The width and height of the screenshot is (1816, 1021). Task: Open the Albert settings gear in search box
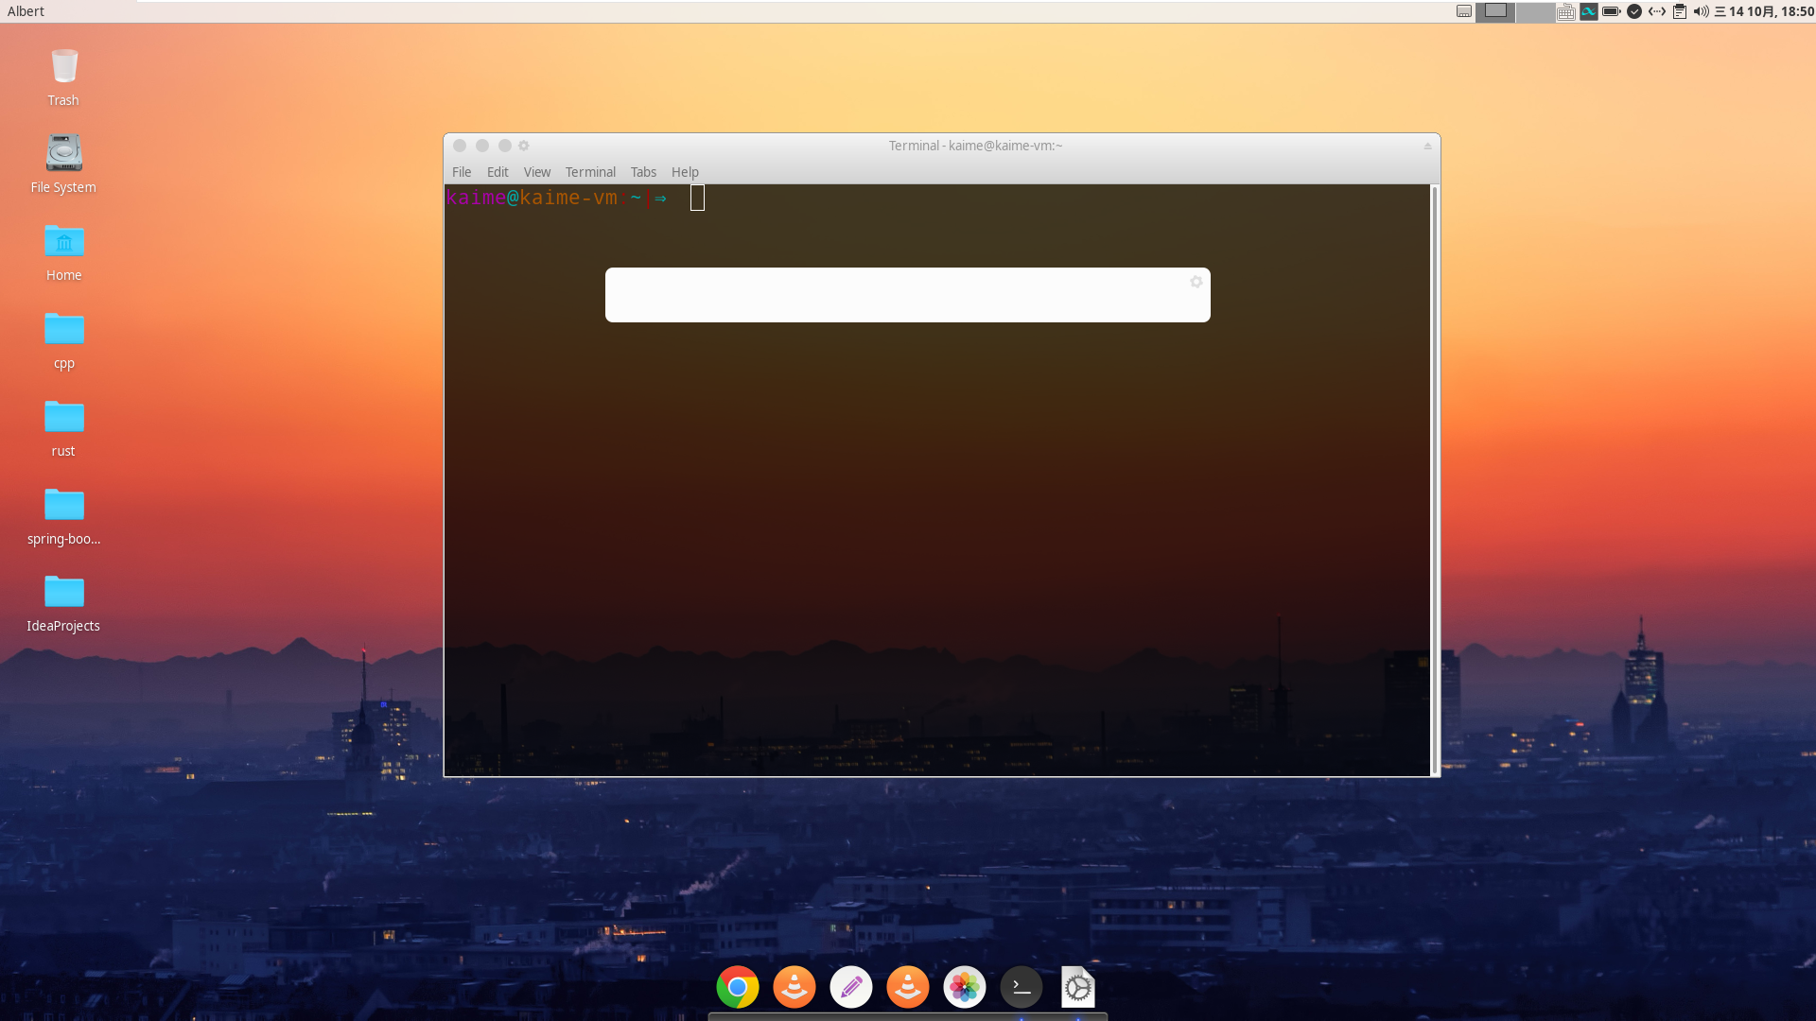[1196, 282]
